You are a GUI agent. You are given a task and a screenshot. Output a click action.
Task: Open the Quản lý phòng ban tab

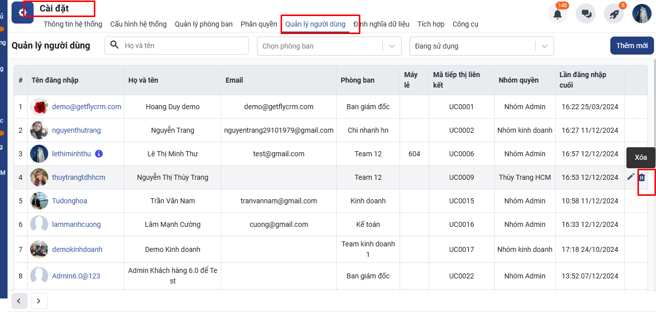point(203,24)
